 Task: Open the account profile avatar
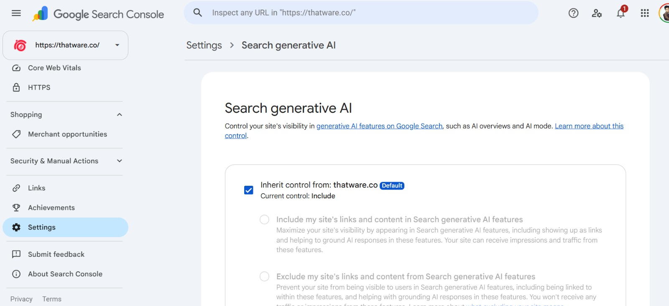coord(665,13)
